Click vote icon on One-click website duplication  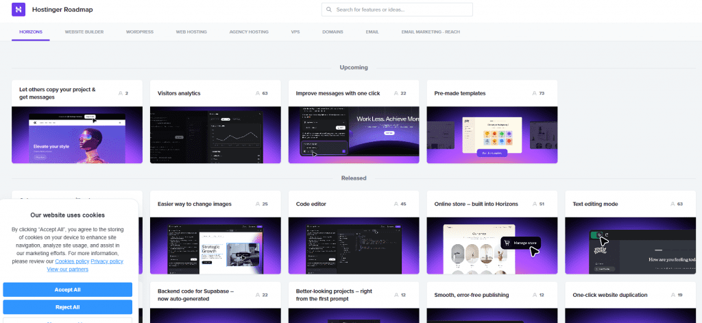[673, 295]
